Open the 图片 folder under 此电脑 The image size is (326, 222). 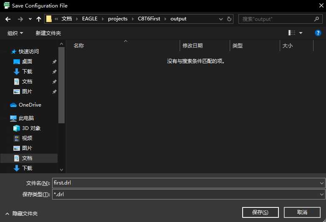27,148
